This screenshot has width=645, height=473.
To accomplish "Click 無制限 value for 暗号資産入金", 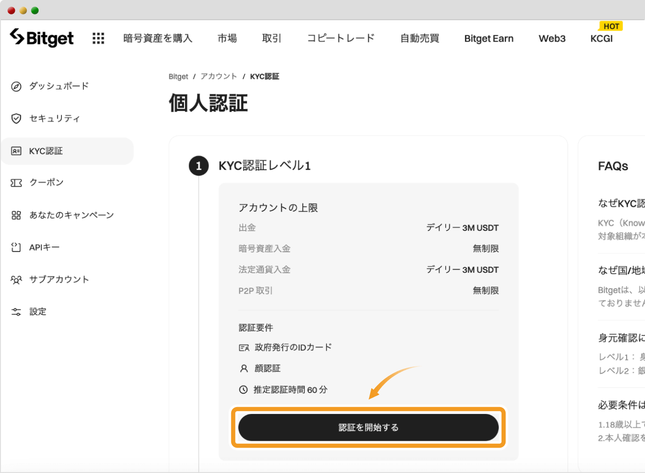I will (486, 248).
